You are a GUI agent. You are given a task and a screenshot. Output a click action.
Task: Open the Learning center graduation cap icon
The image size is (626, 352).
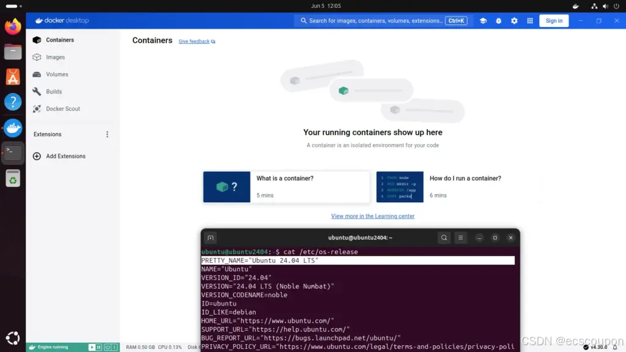483,21
